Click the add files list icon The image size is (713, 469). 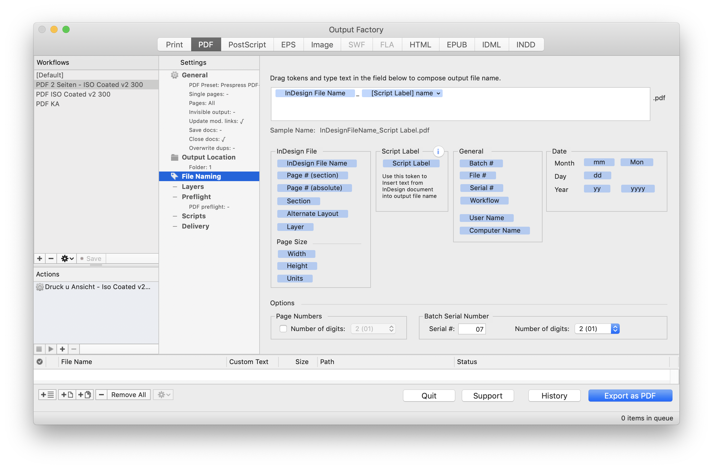(47, 395)
